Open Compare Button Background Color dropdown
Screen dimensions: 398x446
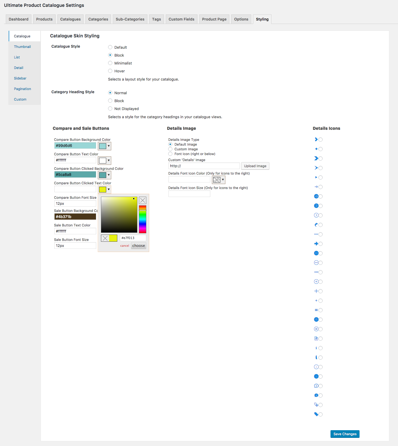pos(105,146)
